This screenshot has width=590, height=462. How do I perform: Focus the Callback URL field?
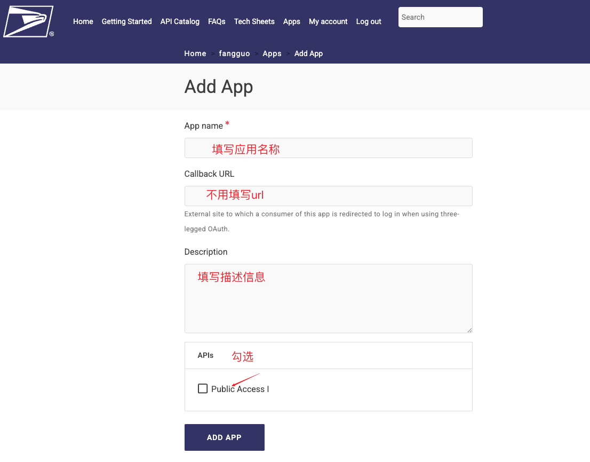(328, 196)
